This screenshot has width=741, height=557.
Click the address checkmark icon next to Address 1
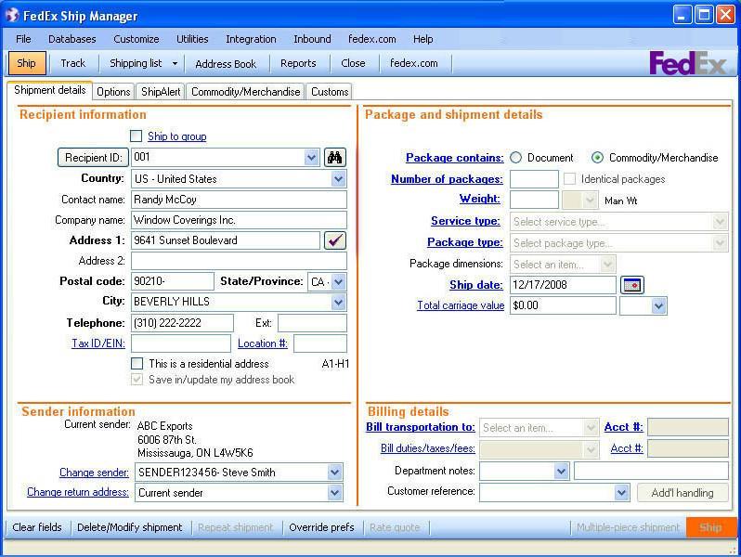click(334, 240)
